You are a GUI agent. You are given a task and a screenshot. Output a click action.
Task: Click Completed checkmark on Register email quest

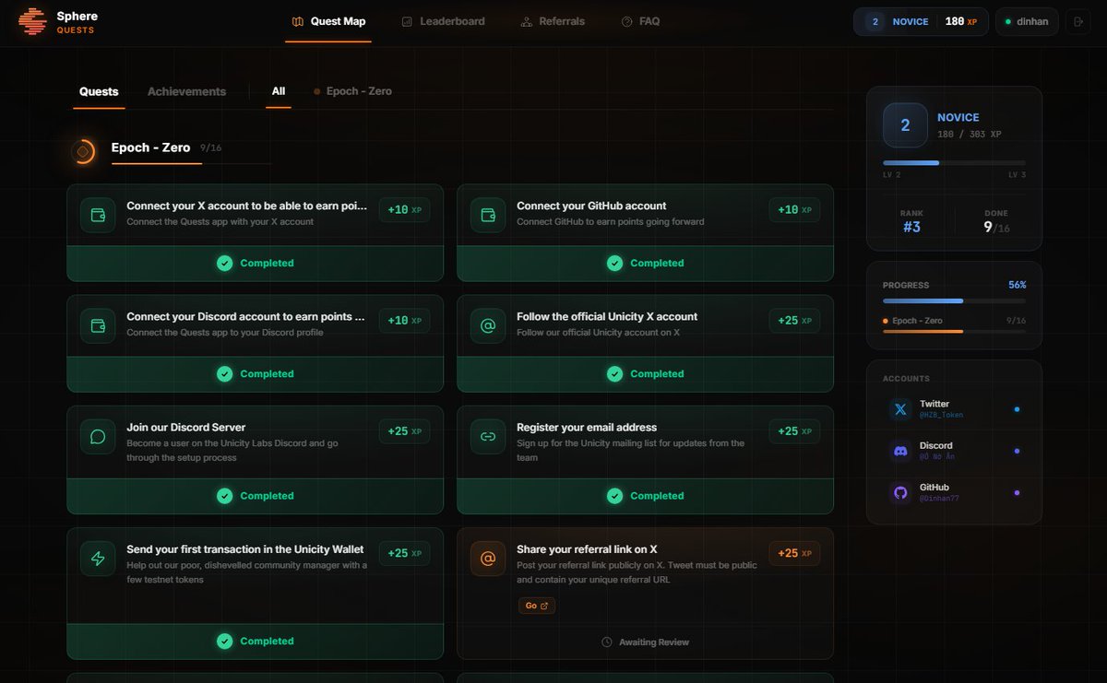point(614,496)
